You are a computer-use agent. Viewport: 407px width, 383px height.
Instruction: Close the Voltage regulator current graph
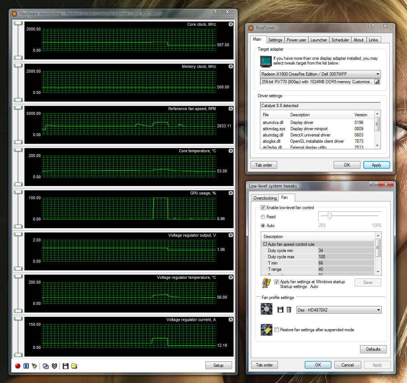click(x=231, y=320)
